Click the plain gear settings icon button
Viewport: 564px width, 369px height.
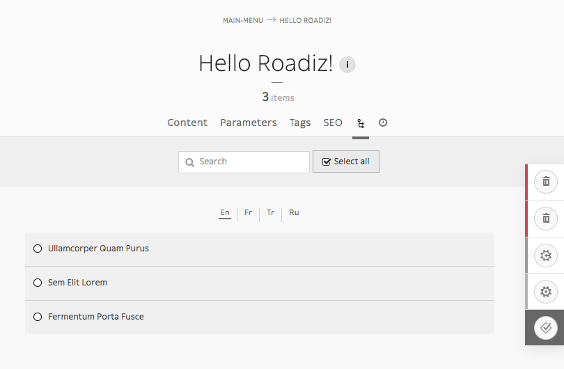click(546, 292)
